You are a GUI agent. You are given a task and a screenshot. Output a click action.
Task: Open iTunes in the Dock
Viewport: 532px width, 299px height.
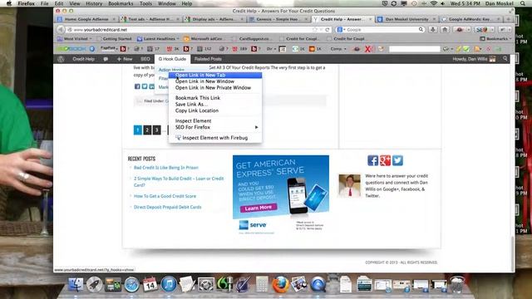[169, 284]
